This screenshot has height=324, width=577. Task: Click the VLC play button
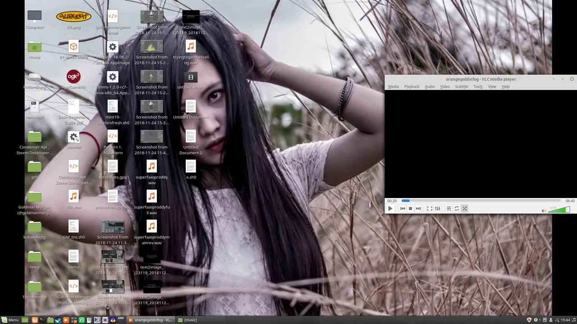click(x=390, y=208)
